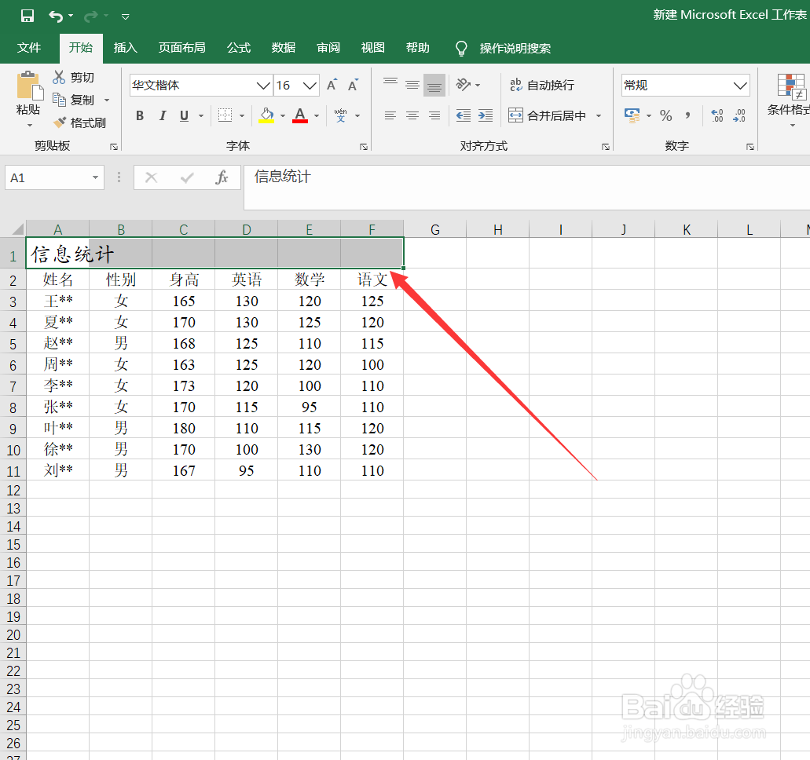The height and width of the screenshot is (760, 810).
Task: Toggle align right icon
Action: pos(434,115)
